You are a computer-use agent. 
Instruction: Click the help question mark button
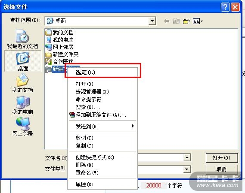tap(225, 7)
